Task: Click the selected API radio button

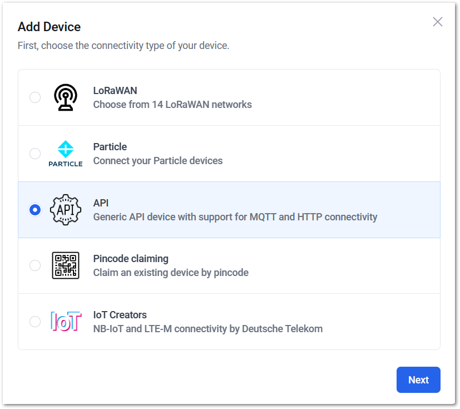Action: pyautogui.click(x=35, y=210)
